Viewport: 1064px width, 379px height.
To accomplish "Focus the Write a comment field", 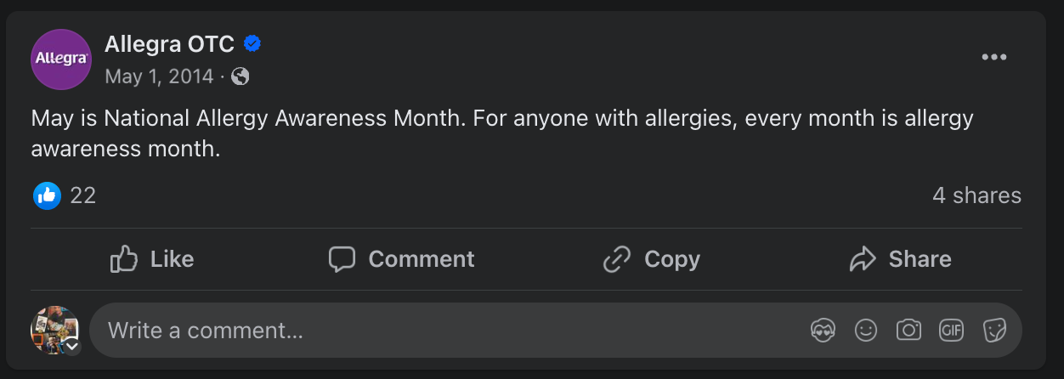I will (x=425, y=330).
